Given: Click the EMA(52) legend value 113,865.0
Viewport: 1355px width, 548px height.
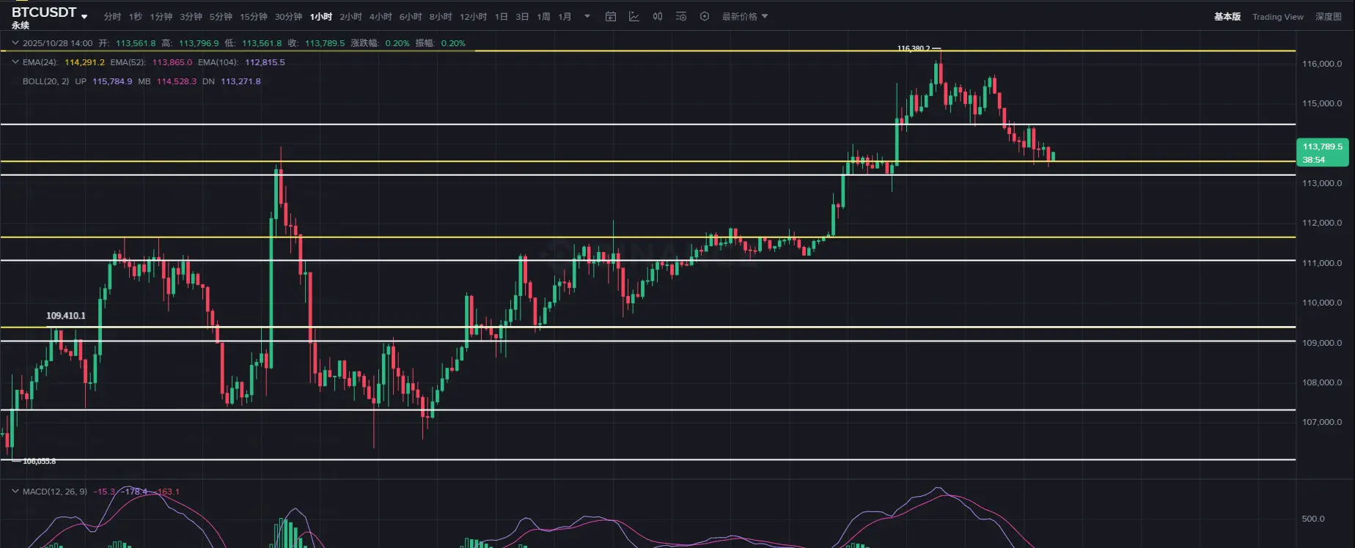Looking at the screenshot, I should (172, 62).
